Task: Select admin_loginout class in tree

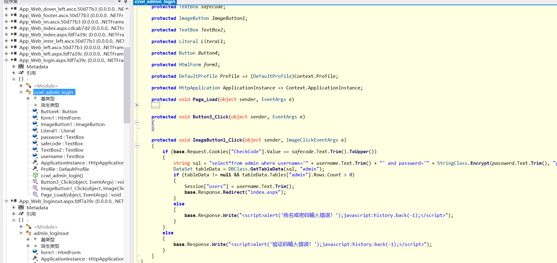Action: [51, 233]
